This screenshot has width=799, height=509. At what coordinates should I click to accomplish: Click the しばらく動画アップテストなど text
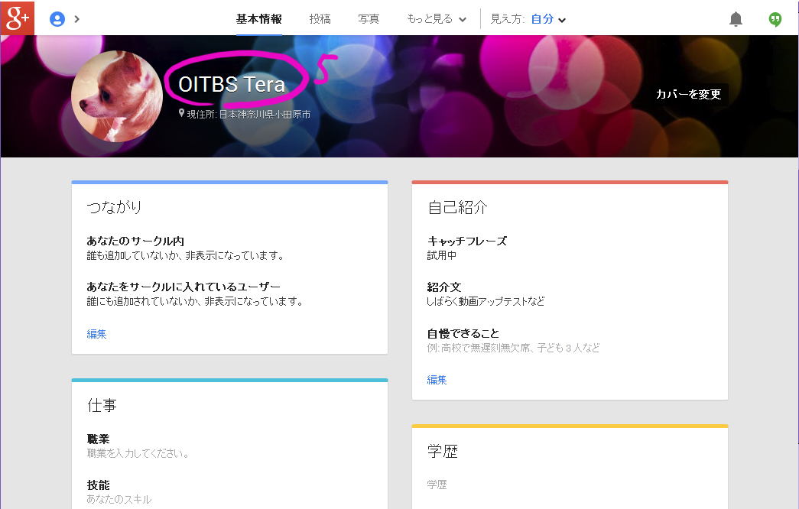[486, 301]
